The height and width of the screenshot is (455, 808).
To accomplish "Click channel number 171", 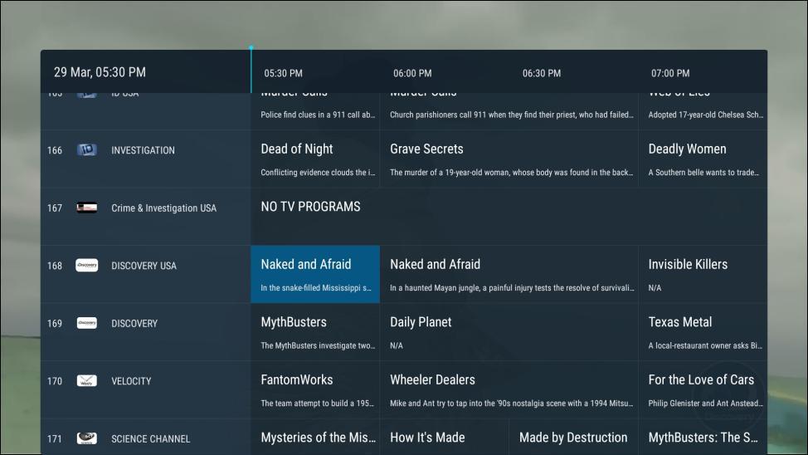I will pos(55,439).
